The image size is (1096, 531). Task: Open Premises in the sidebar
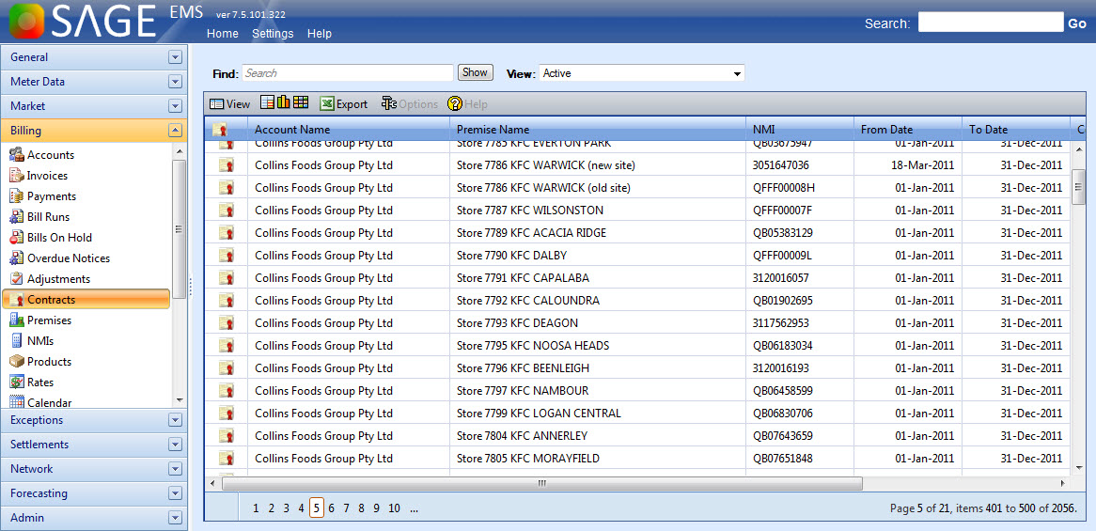point(39,320)
